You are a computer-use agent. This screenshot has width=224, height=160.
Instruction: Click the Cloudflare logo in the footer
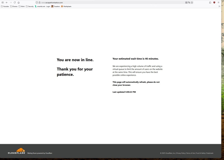[x=17, y=151]
